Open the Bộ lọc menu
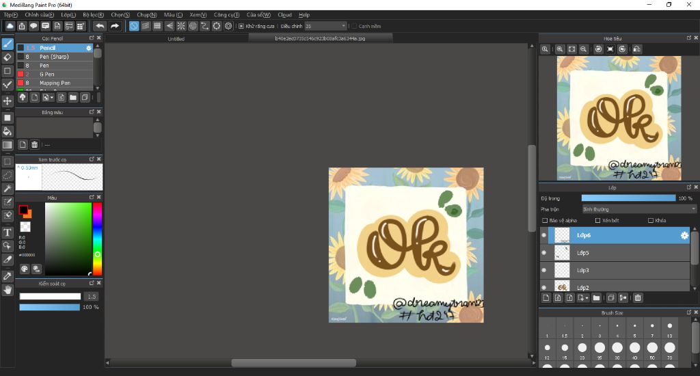The image size is (700, 376). 93,15
